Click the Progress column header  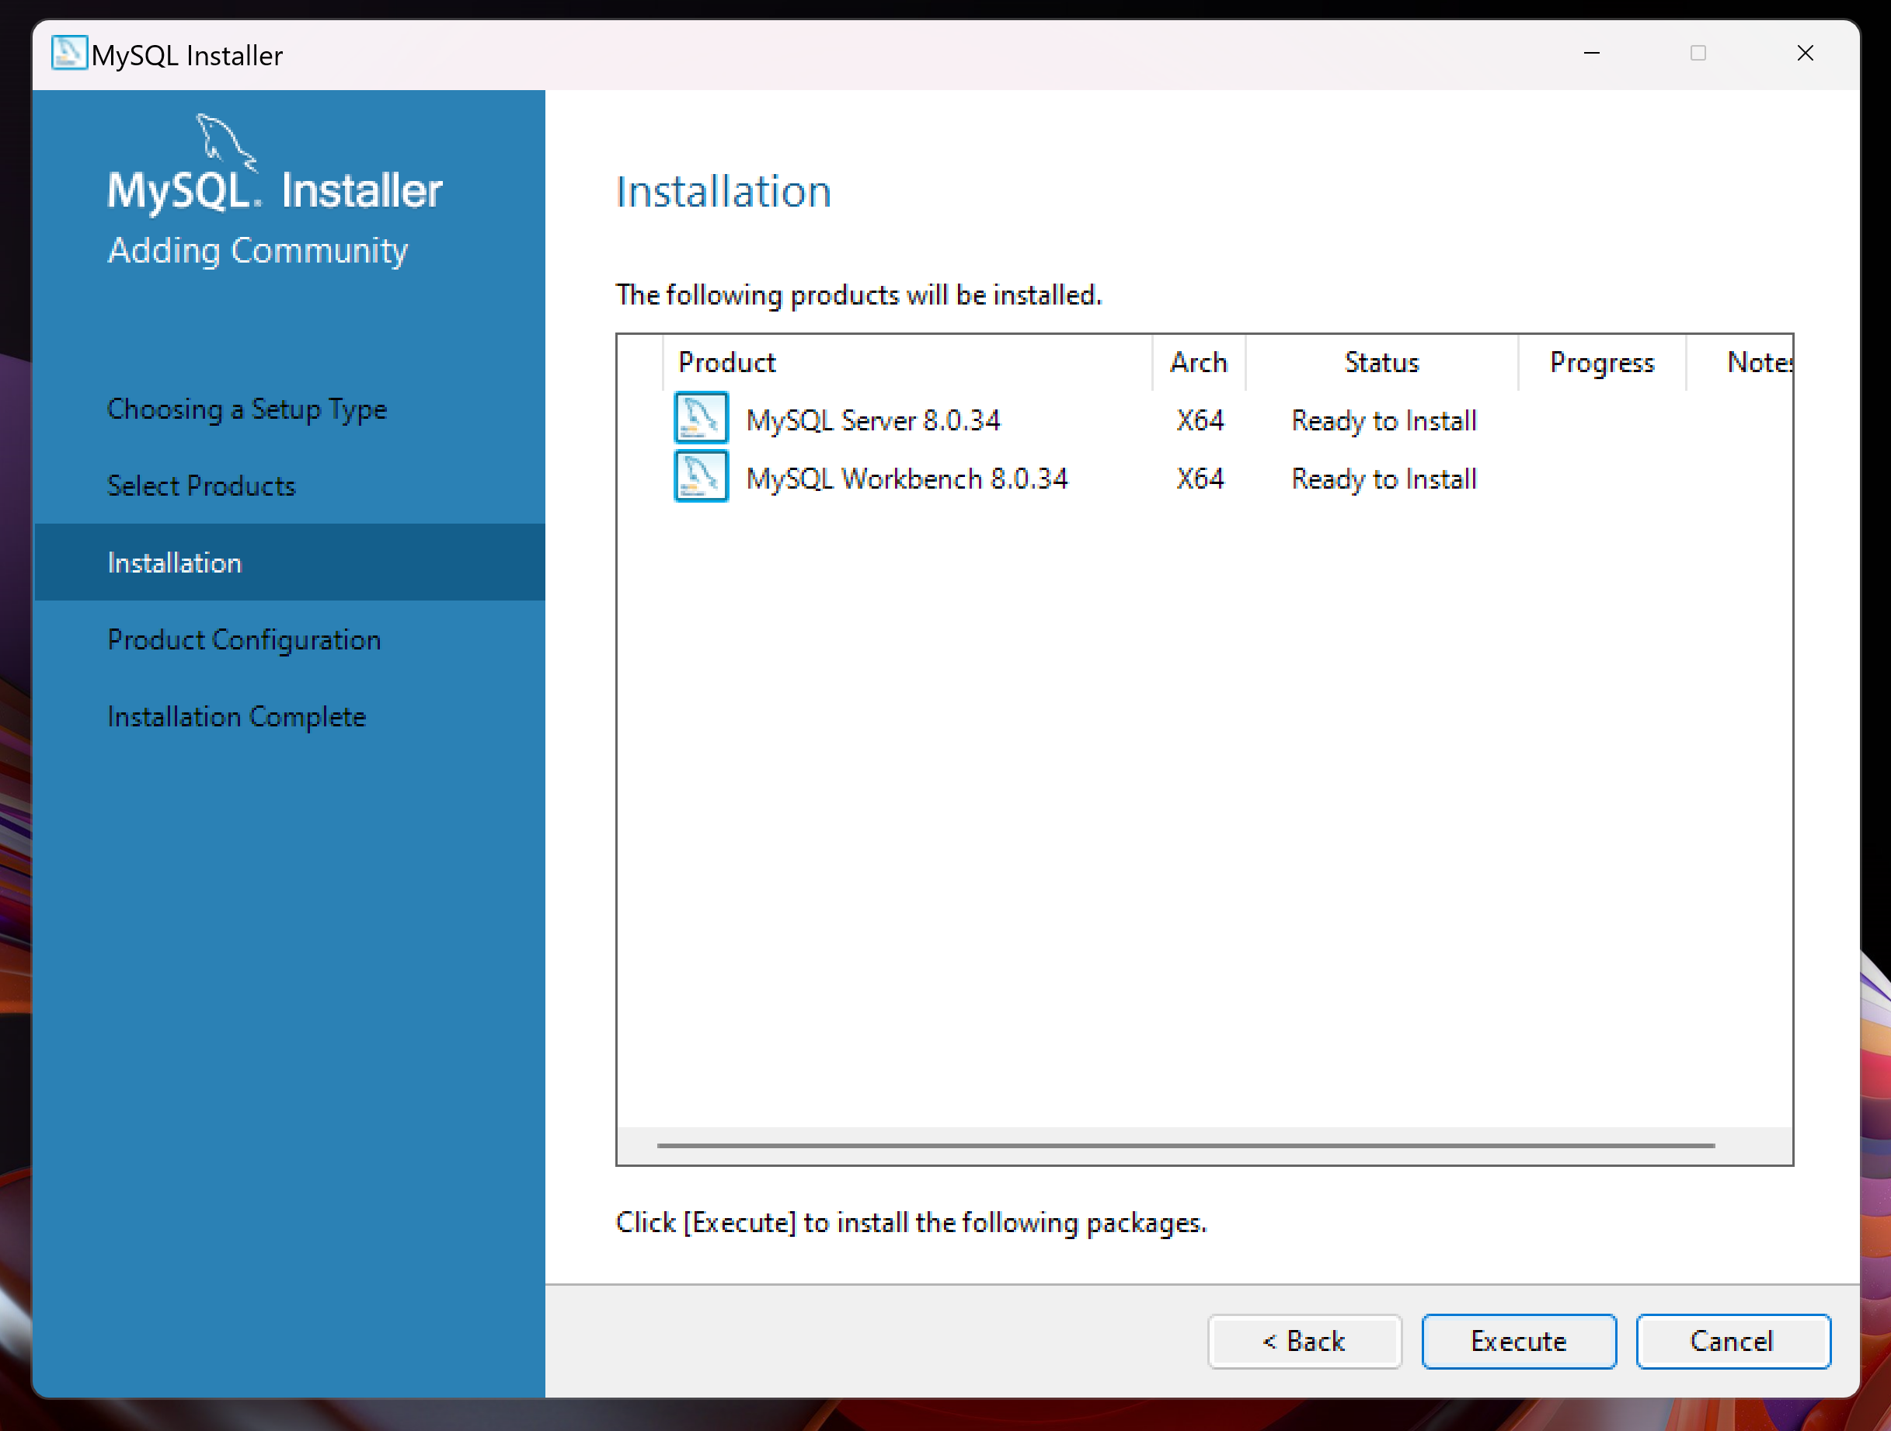tap(1601, 363)
